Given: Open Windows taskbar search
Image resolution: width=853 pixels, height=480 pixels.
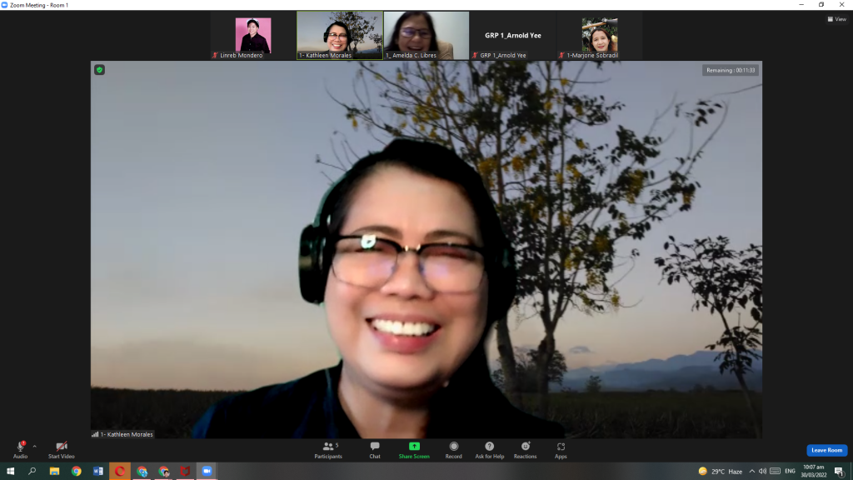Looking at the screenshot, I should pyautogui.click(x=32, y=472).
